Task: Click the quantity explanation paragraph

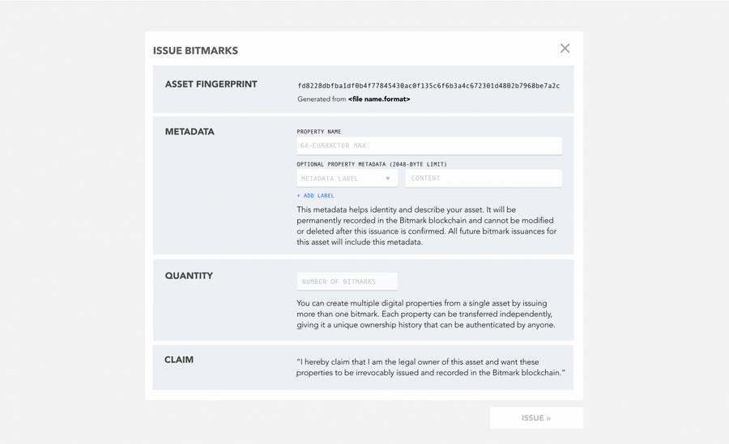Action: [x=425, y=314]
